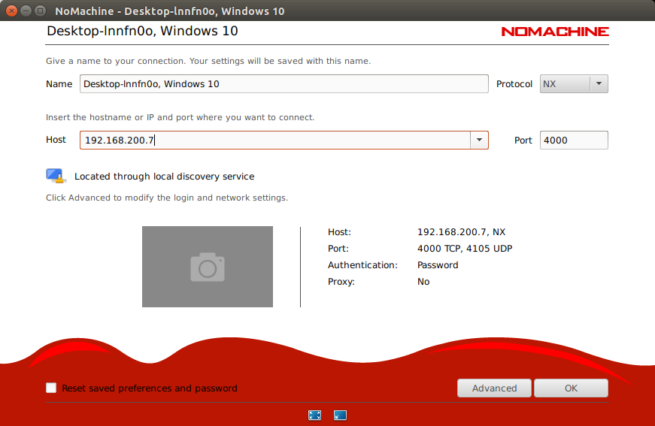Click the 'Give a name to your connection' instruction
This screenshot has width=655, height=426.
208,61
